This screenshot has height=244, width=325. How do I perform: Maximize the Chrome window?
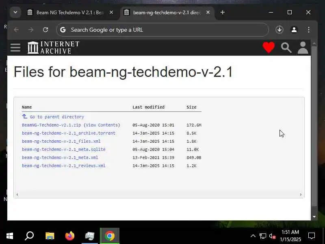(x=290, y=13)
